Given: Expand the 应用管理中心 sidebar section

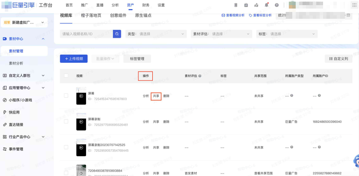Looking at the screenshot, I should [x=43, y=88].
